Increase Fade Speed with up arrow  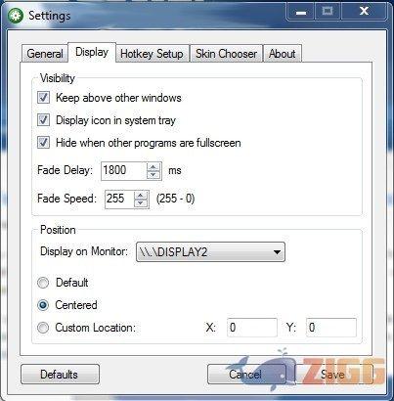(141, 196)
